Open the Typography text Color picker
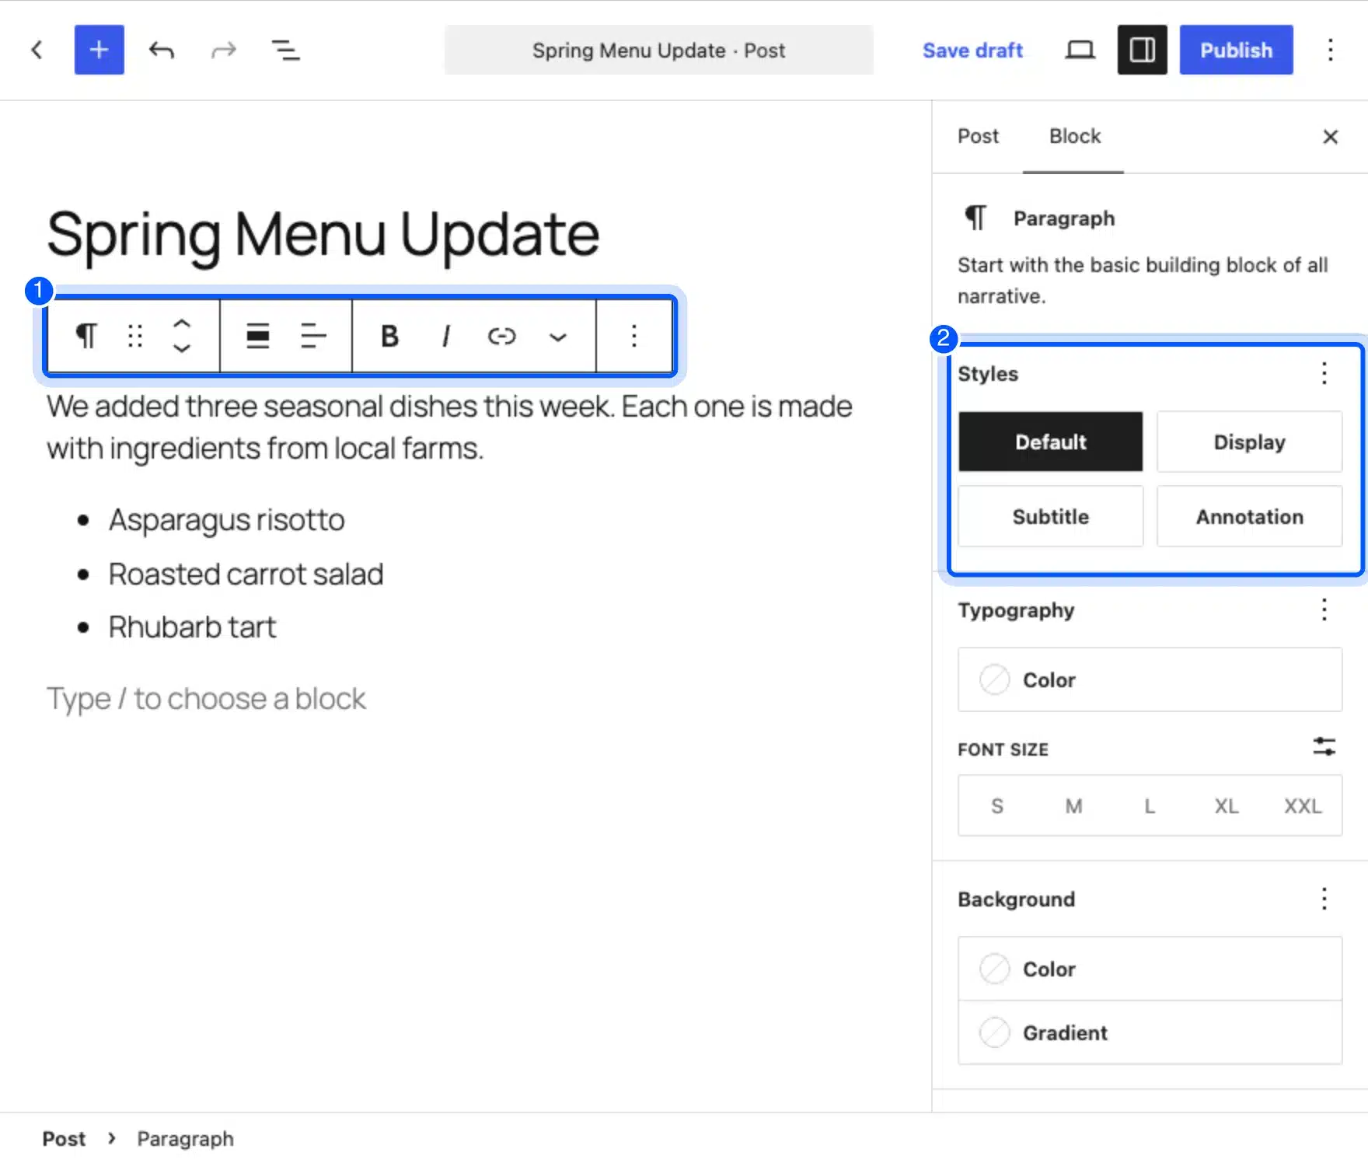Image resolution: width=1368 pixels, height=1163 pixels. 1150,679
